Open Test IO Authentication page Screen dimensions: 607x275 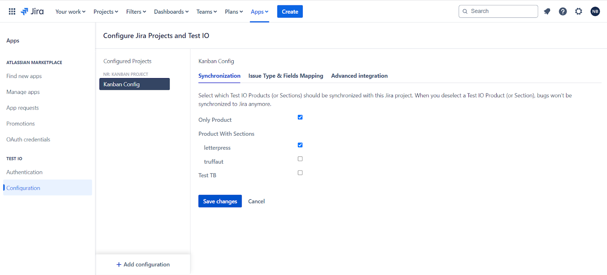pos(25,172)
